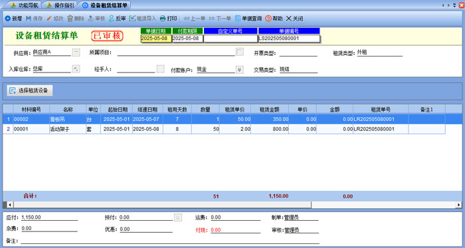Click the 租用天数 column header
The height and width of the screenshot is (248, 465).
177,110
